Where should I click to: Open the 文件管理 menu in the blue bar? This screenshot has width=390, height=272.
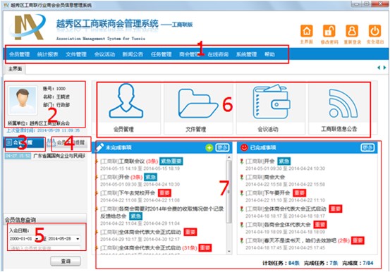pos(76,54)
